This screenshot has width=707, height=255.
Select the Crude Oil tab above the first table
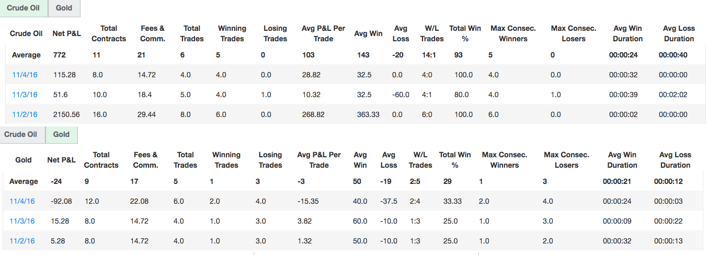[x=24, y=8]
